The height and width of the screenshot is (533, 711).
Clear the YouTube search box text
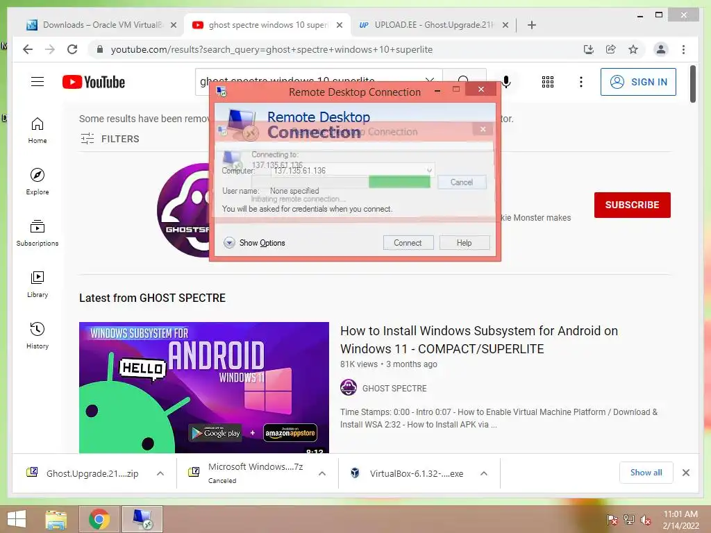429,81
